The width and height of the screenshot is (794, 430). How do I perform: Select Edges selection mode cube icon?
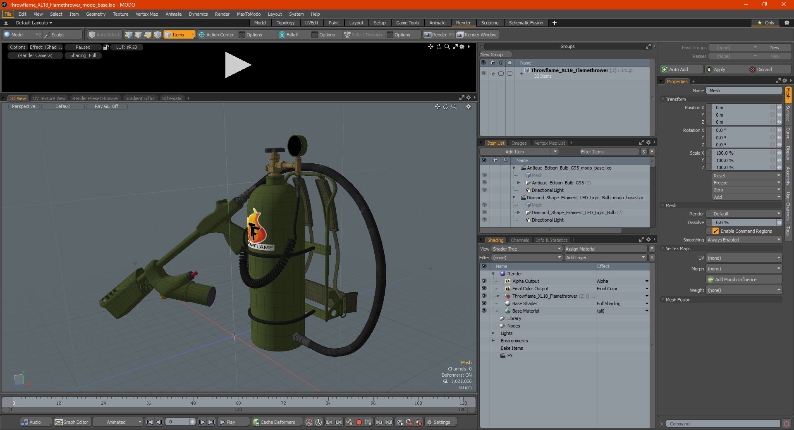click(138, 35)
